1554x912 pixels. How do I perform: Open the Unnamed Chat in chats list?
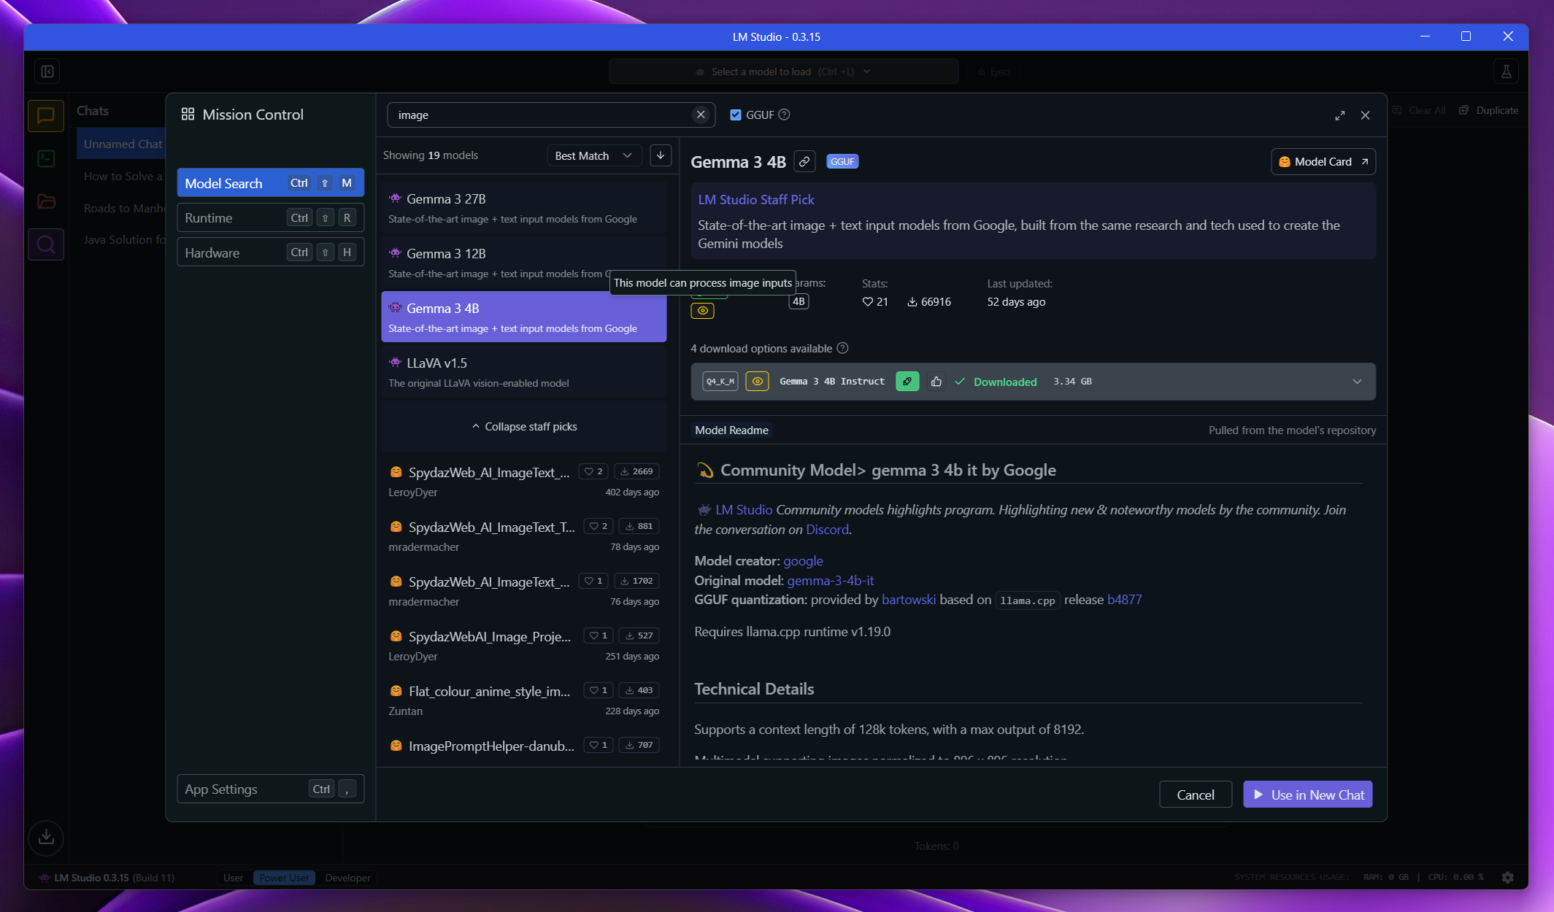point(121,144)
